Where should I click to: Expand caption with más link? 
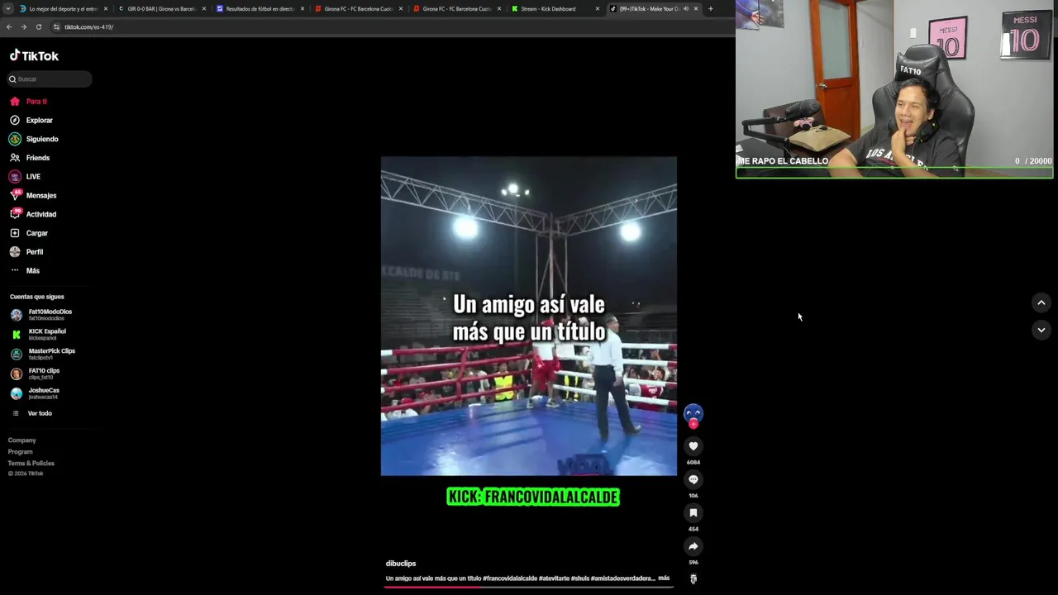pyautogui.click(x=664, y=578)
